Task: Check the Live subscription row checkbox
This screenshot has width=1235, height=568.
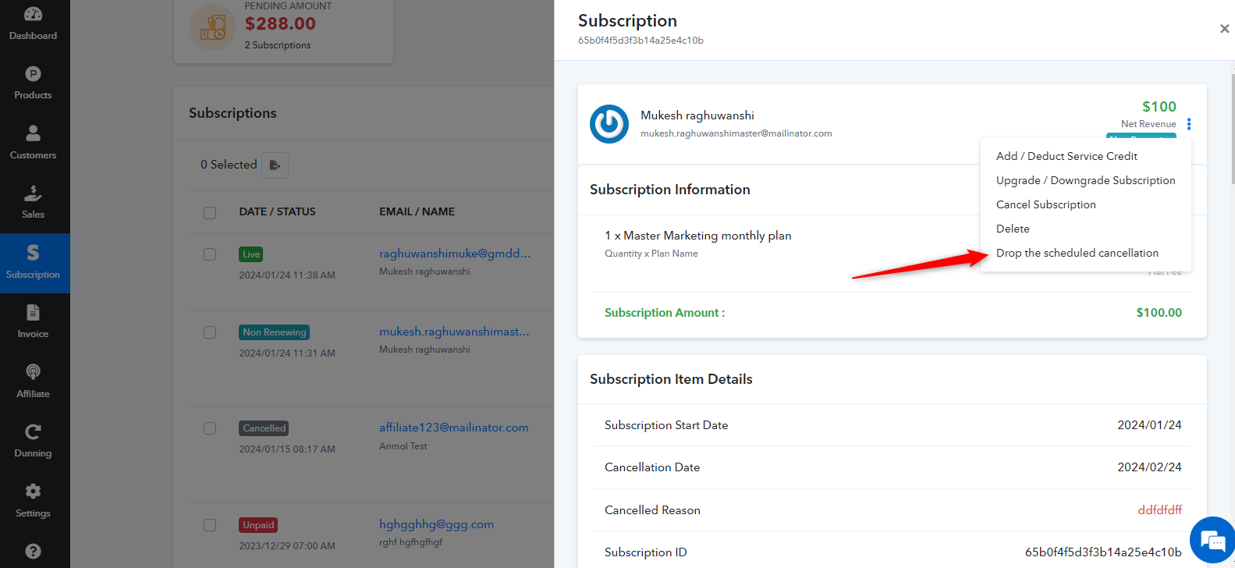Action: pyautogui.click(x=210, y=254)
